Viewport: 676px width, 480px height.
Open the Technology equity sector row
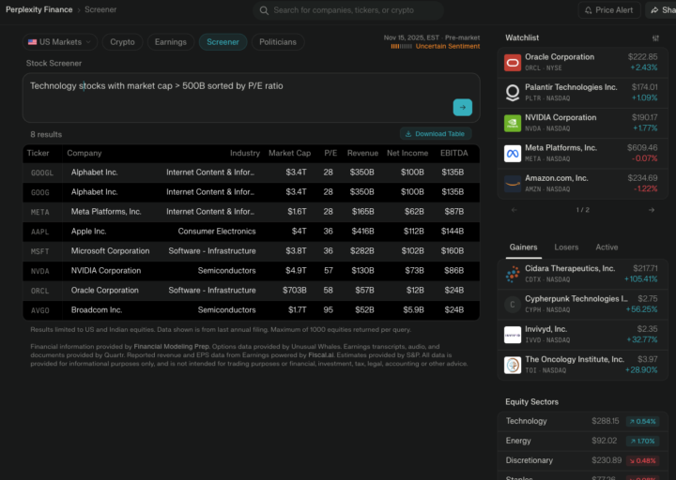click(x=582, y=422)
